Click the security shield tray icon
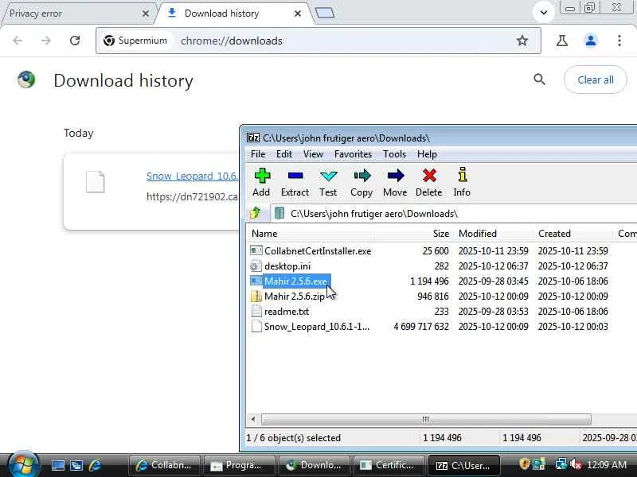Screen dimensions: 637x477 point(524,464)
